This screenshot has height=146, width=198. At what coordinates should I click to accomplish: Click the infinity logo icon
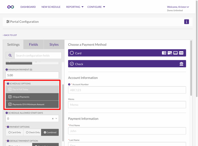11,7
